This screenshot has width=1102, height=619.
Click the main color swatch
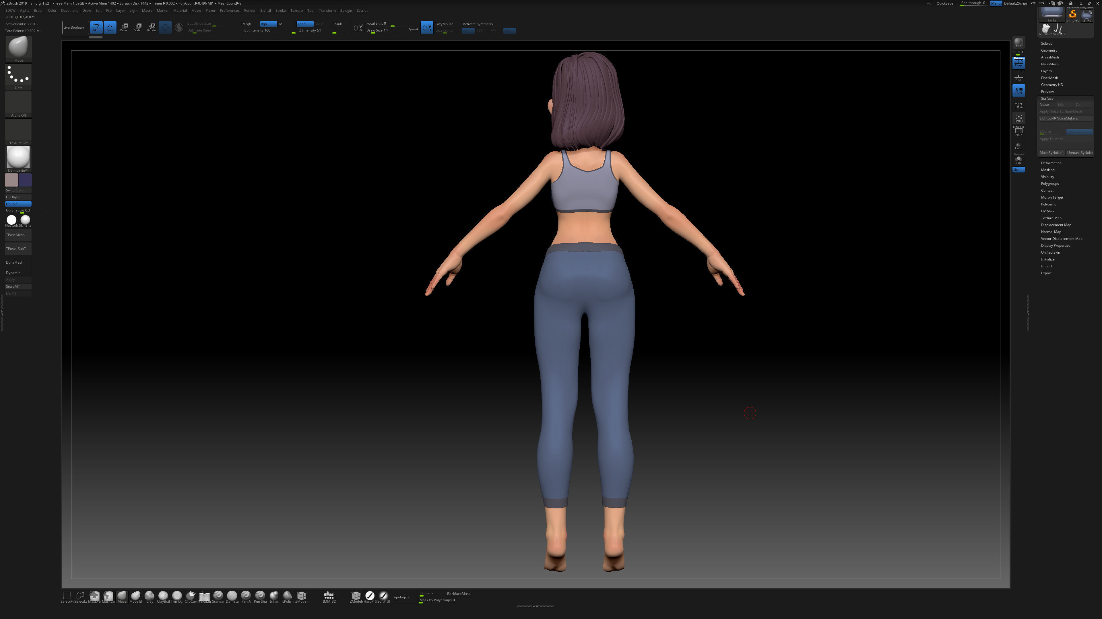point(11,180)
